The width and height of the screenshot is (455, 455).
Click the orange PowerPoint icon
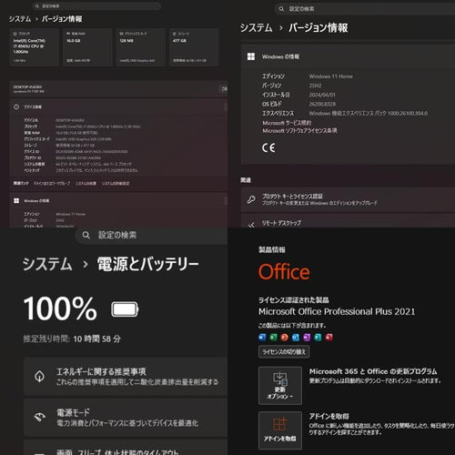click(x=284, y=338)
